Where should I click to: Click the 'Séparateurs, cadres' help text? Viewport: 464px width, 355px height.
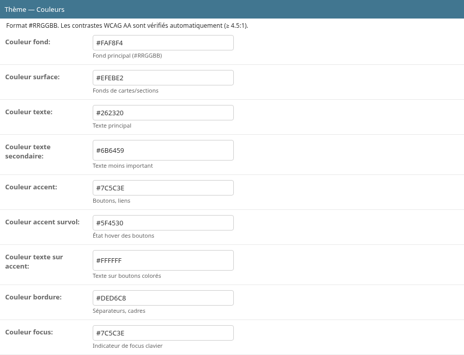click(119, 311)
